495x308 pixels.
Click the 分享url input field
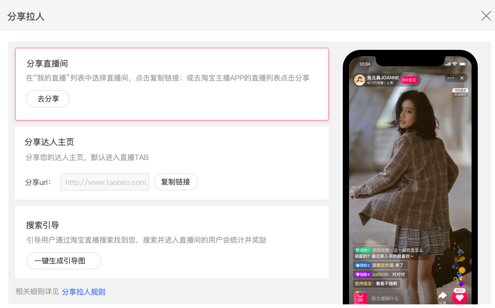pos(105,182)
